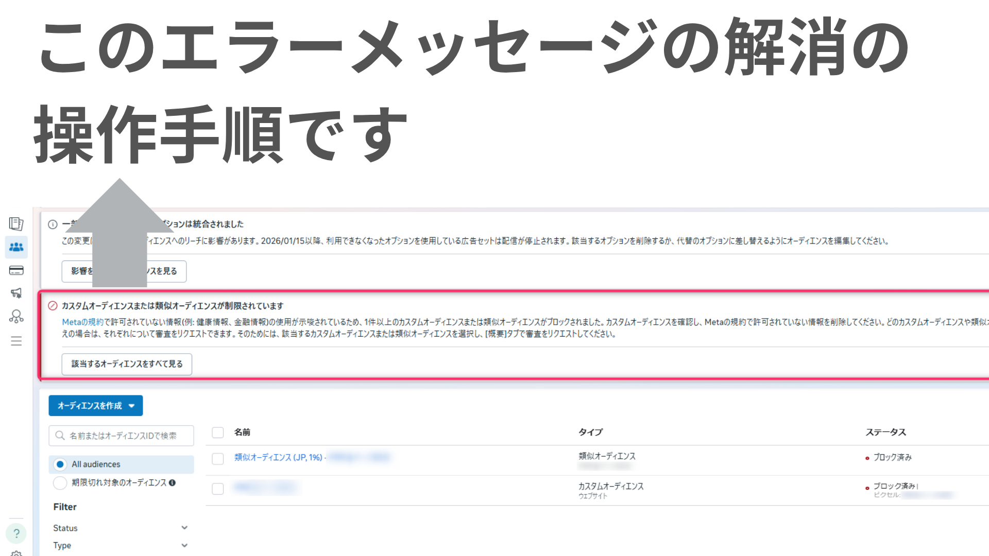Viewport: 989px width, 556px height.
Task: Open the Help question mark icon
Action: coord(16,533)
